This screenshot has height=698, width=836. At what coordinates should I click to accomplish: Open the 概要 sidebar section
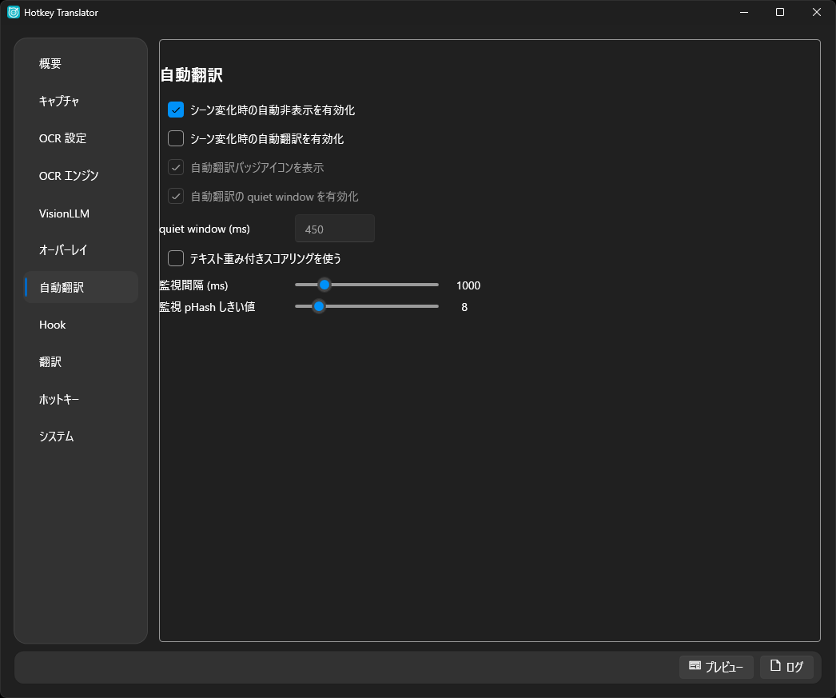tap(81, 63)
